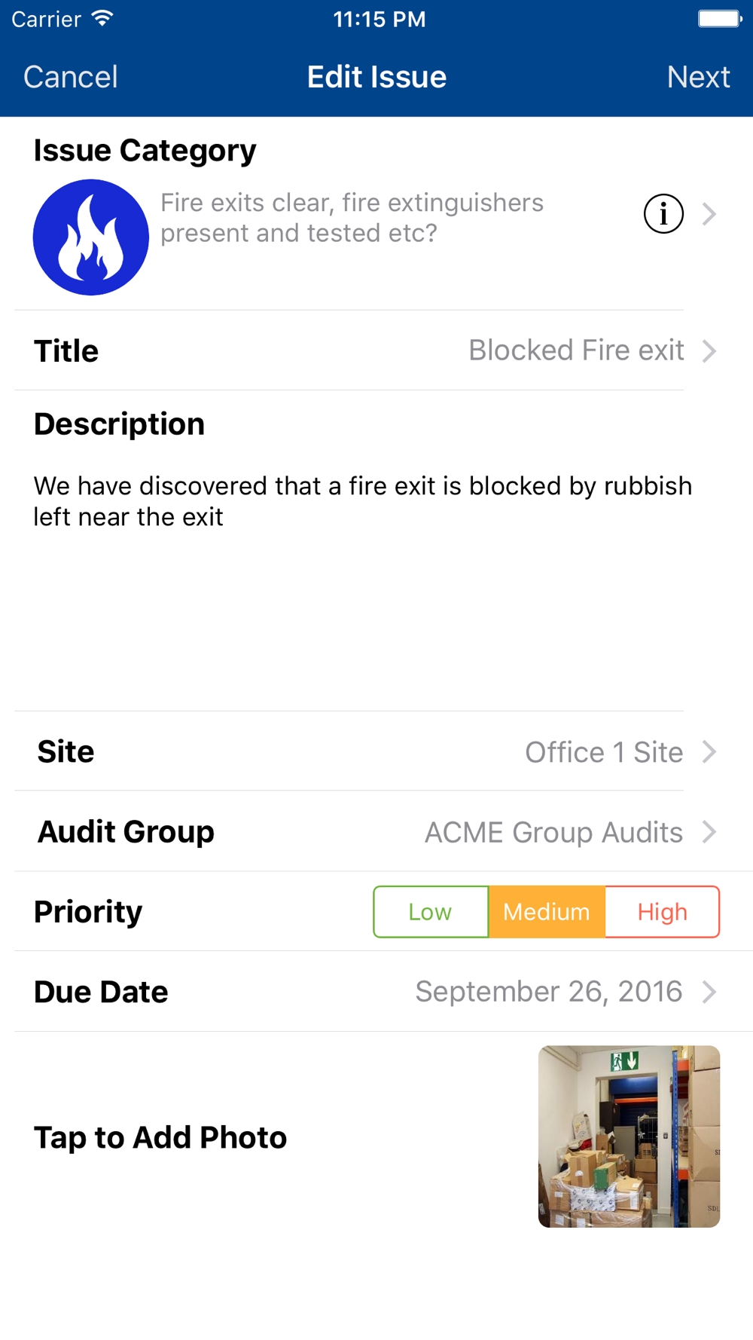Viewport: 753px width, 1340px height.
Task: Tap the 'September 26, 2016' due date
Action: [x=549, y=992]
